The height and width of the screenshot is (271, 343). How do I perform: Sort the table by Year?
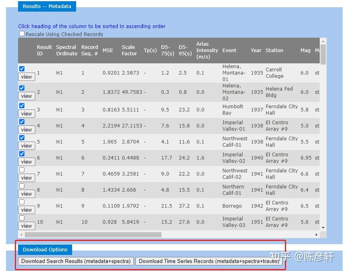pos(256,50)
